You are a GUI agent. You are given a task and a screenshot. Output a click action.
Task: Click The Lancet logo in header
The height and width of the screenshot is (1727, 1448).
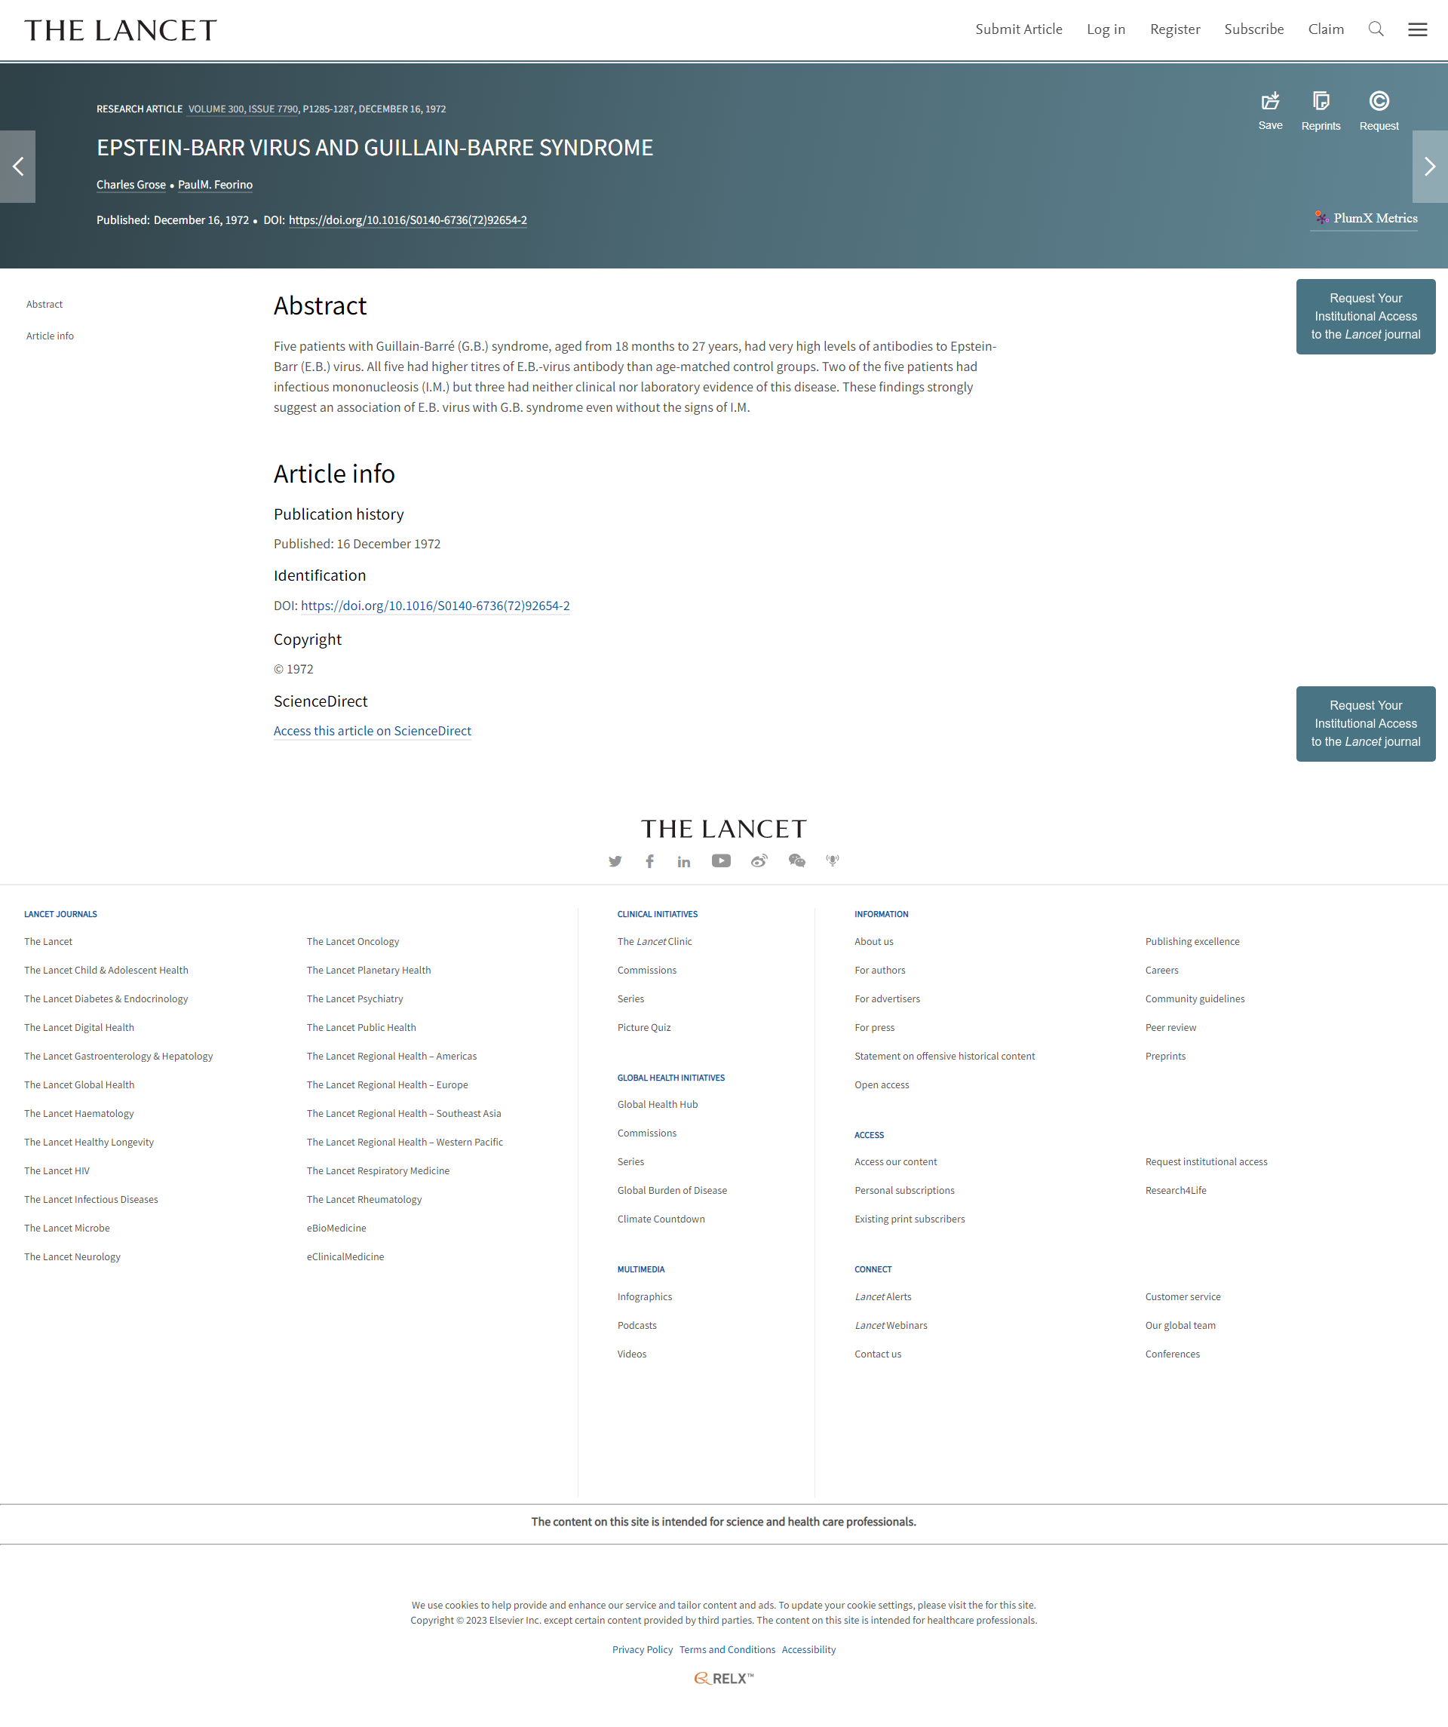(x=121, y=30)
